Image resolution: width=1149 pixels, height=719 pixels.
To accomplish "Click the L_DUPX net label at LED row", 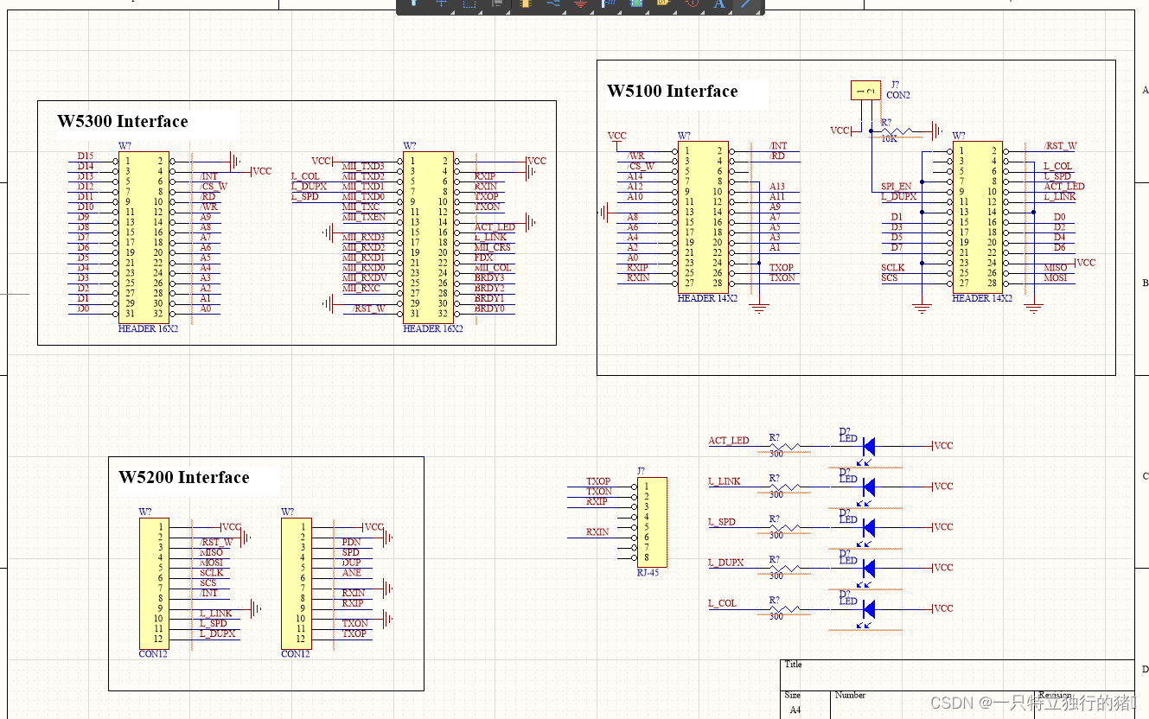I will (x=726, y=563).
